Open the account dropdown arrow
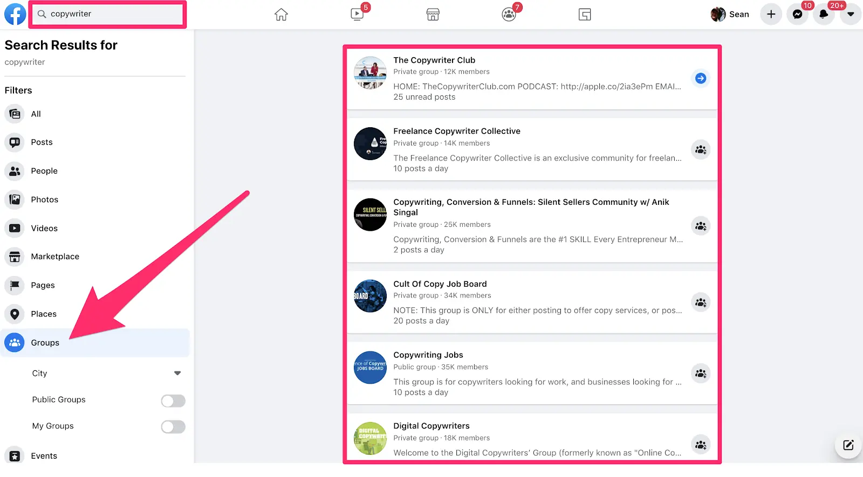 851,15
